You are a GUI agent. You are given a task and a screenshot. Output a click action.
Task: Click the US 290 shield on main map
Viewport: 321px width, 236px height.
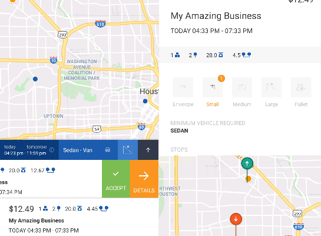[62, 35]
